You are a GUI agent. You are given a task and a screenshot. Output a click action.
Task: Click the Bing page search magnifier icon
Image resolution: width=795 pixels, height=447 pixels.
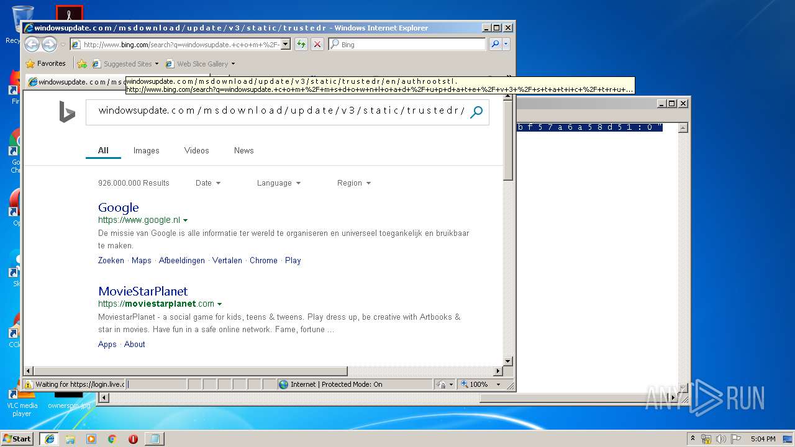pos(476,112)
